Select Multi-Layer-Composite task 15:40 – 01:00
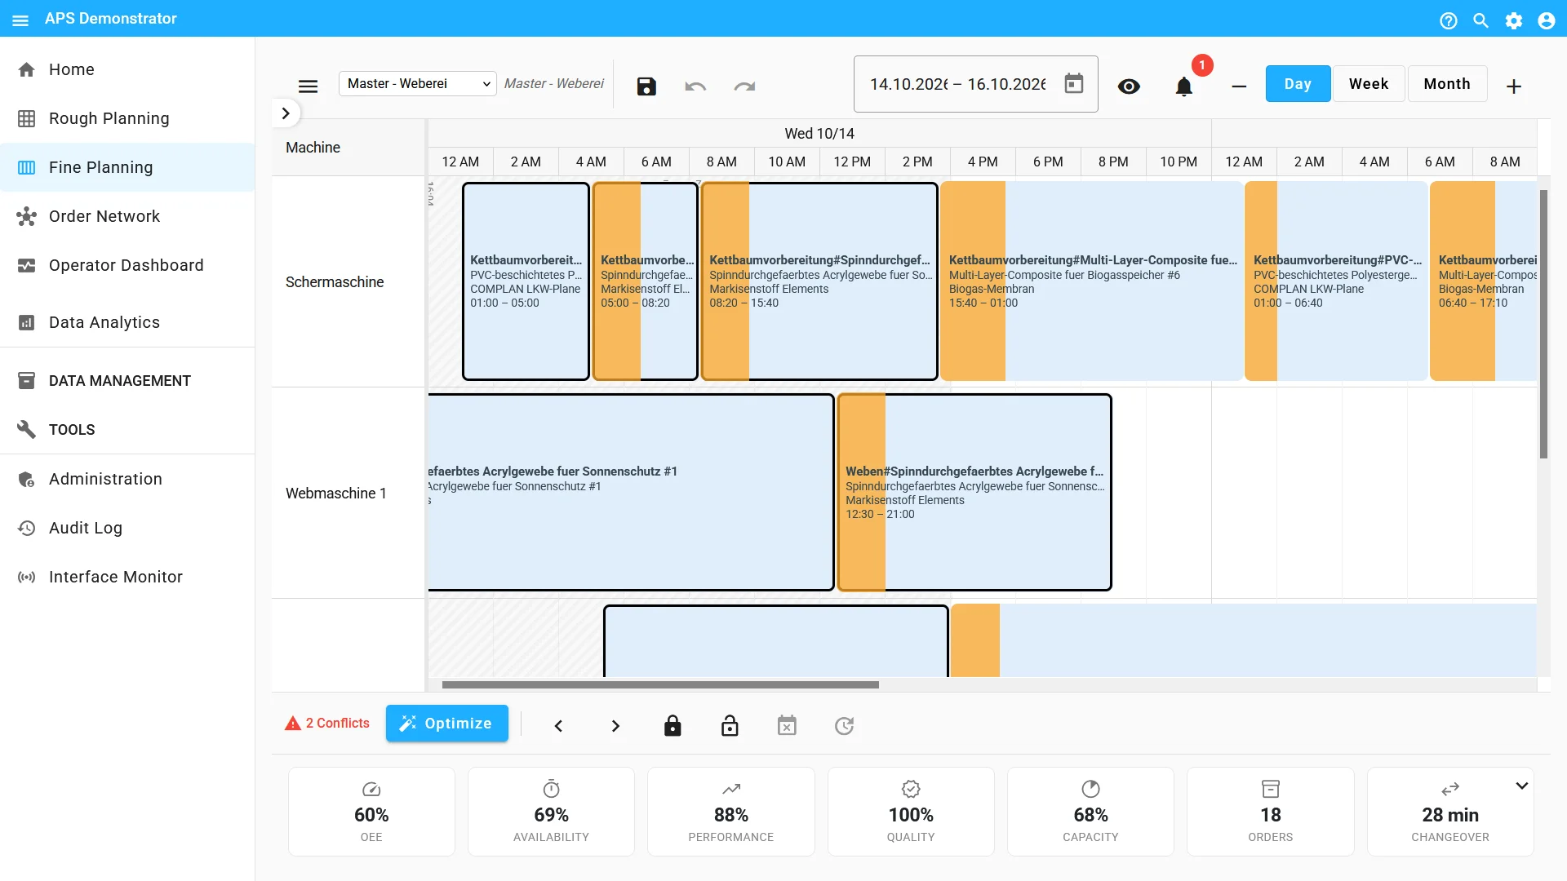Viewport: 1567px width, 881px height. point(1091,281)
